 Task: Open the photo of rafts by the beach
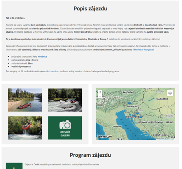[25, 100]
